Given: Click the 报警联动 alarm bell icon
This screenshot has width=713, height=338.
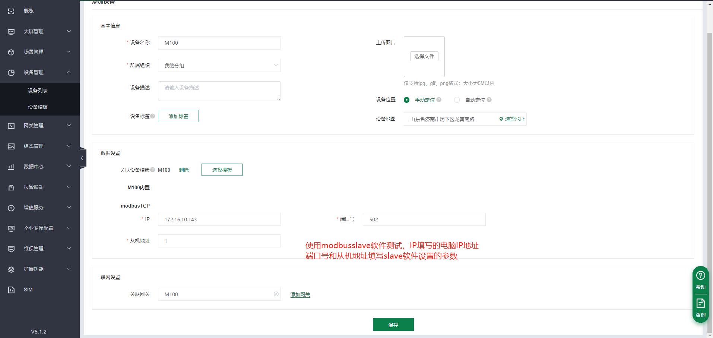Looking at the screenshot, I should 11,187.
